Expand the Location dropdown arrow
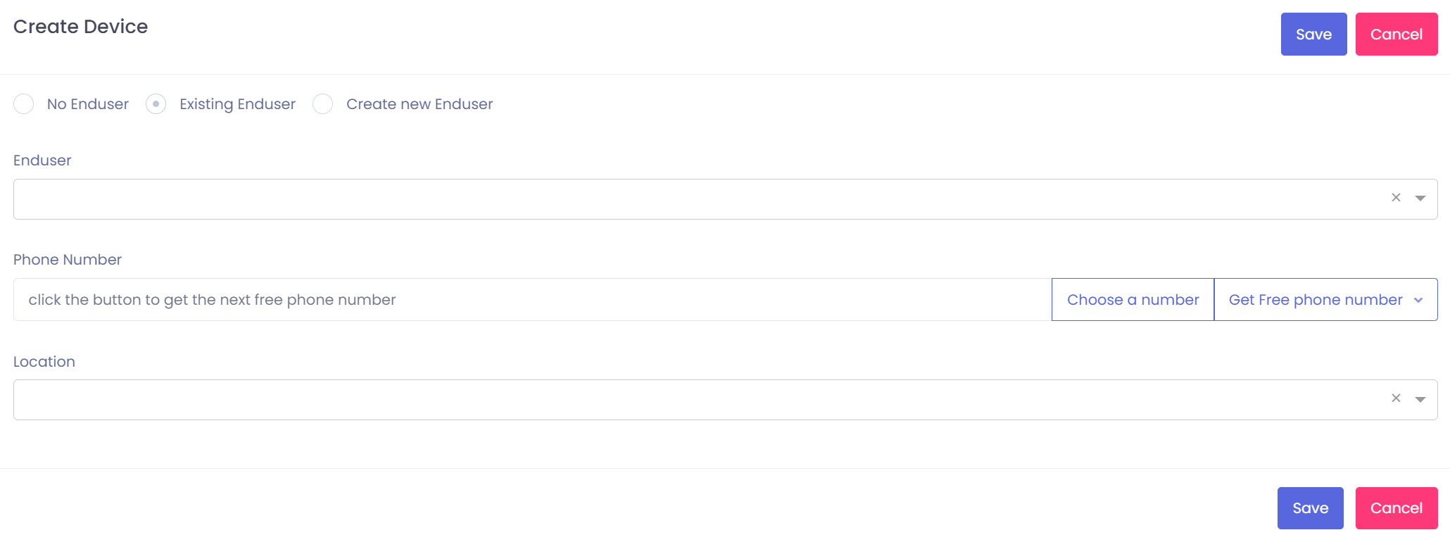This screenshot has width=1450, height=542. point(1420,399)
